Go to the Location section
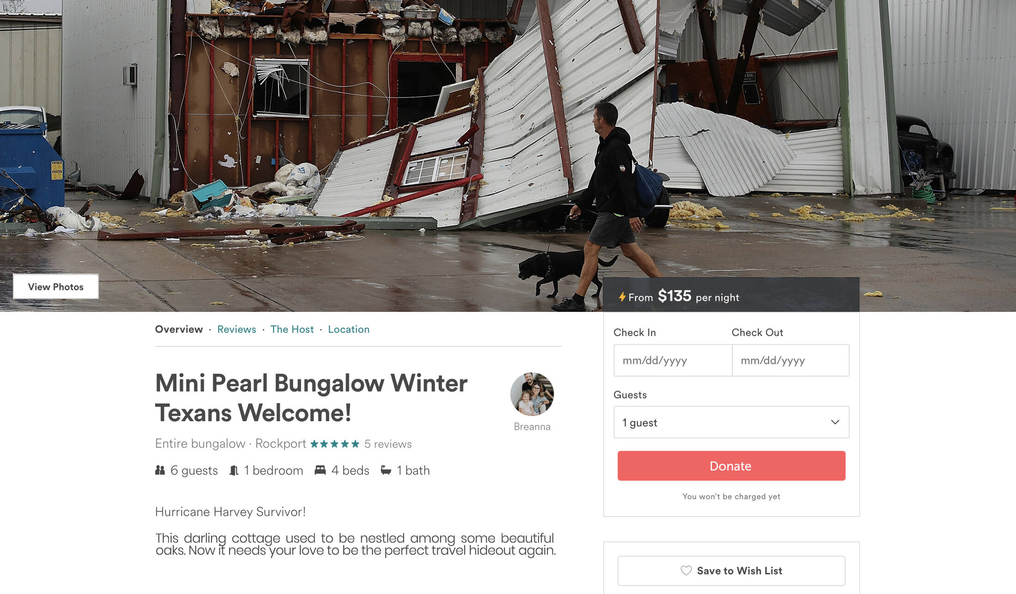1016x594 pixels. tap(349, 329)
